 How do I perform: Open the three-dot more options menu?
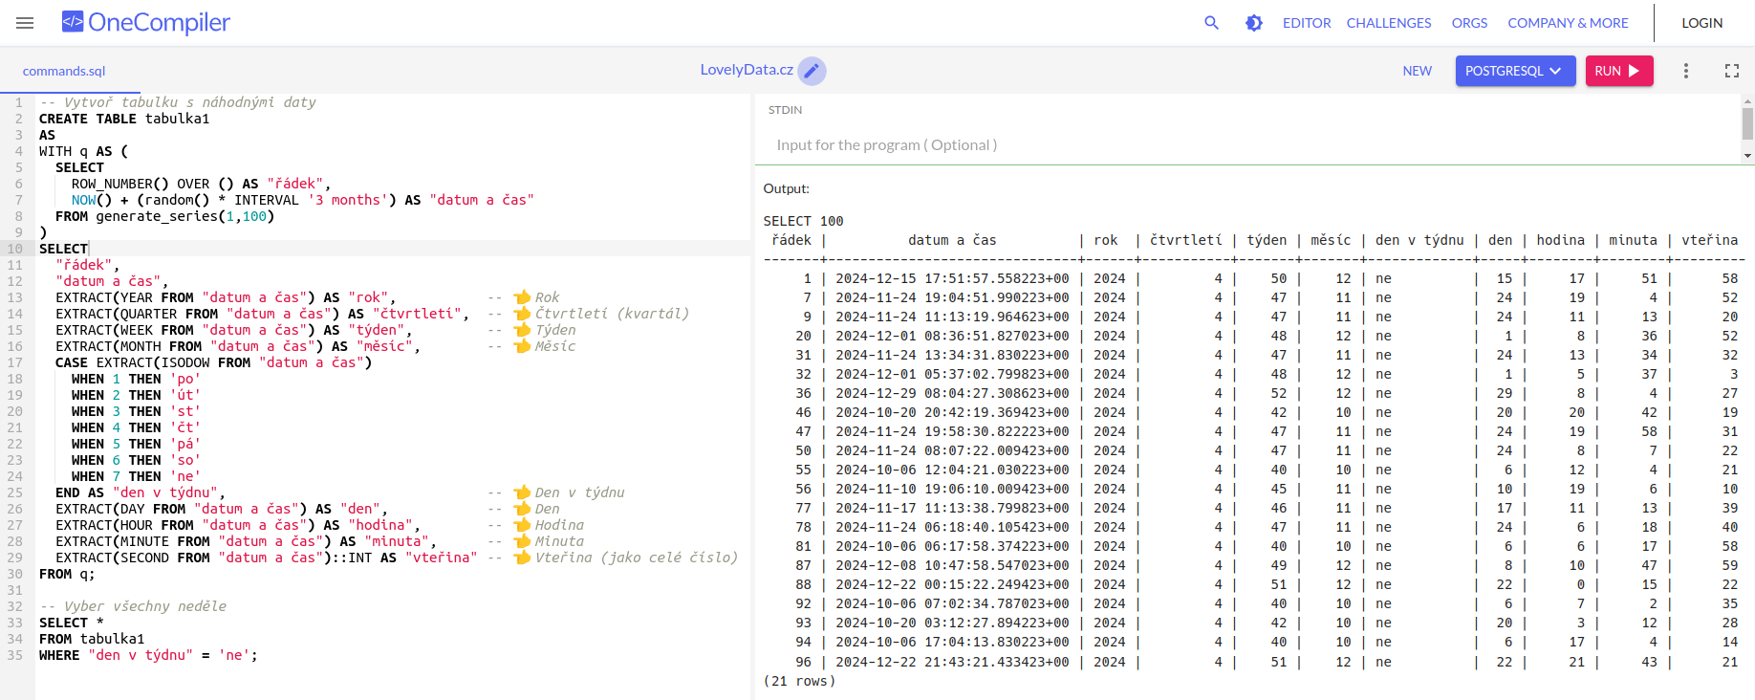tap(1685, 71)
